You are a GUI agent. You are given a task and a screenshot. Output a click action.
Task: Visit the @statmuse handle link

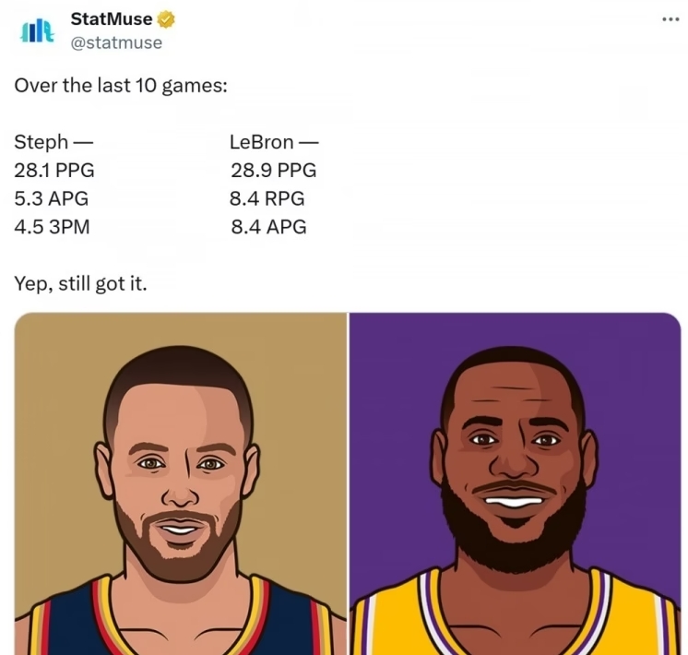click(116, 42)
